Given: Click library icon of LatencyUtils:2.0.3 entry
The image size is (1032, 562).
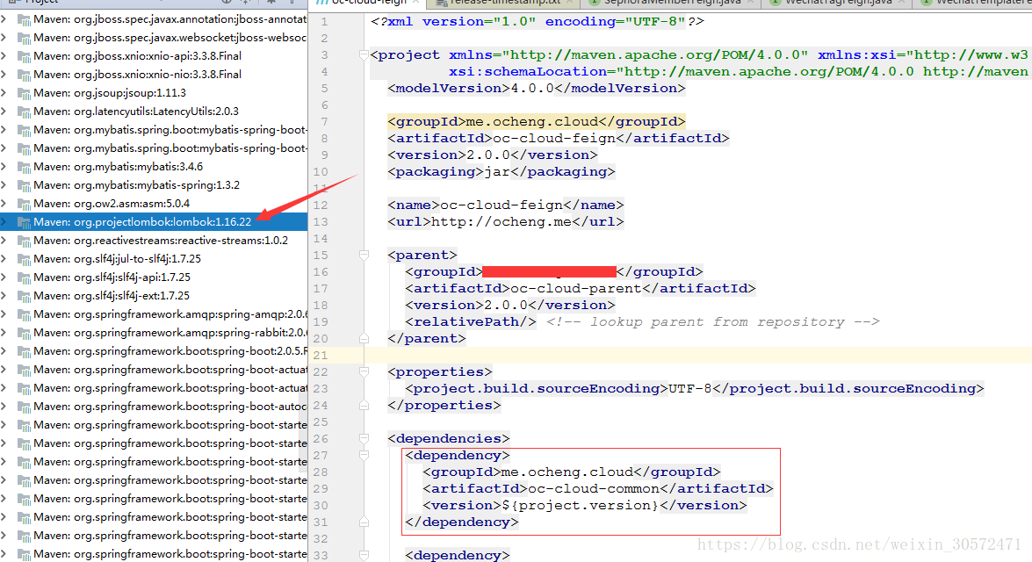Looking at the screenshot, I should click(25, 112).
